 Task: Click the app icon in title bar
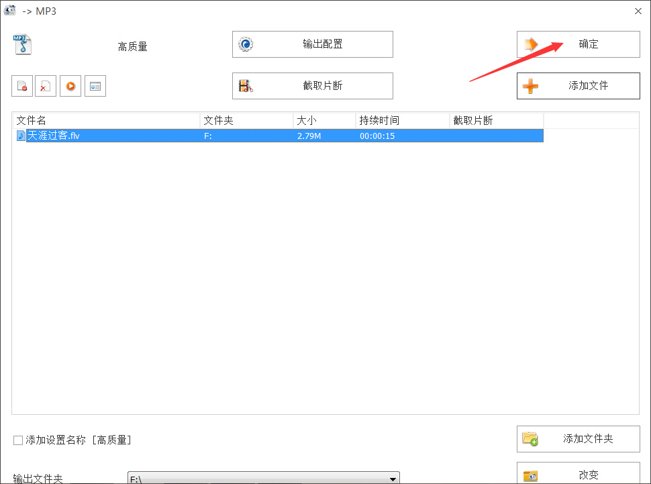pos(9,10)
